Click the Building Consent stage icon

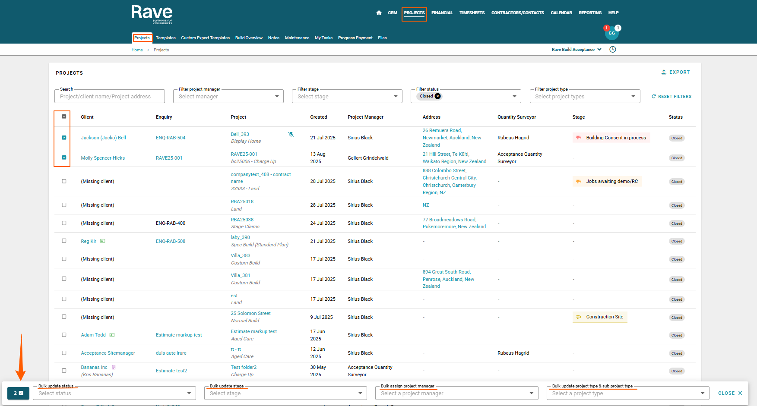(x=579, y=138)
